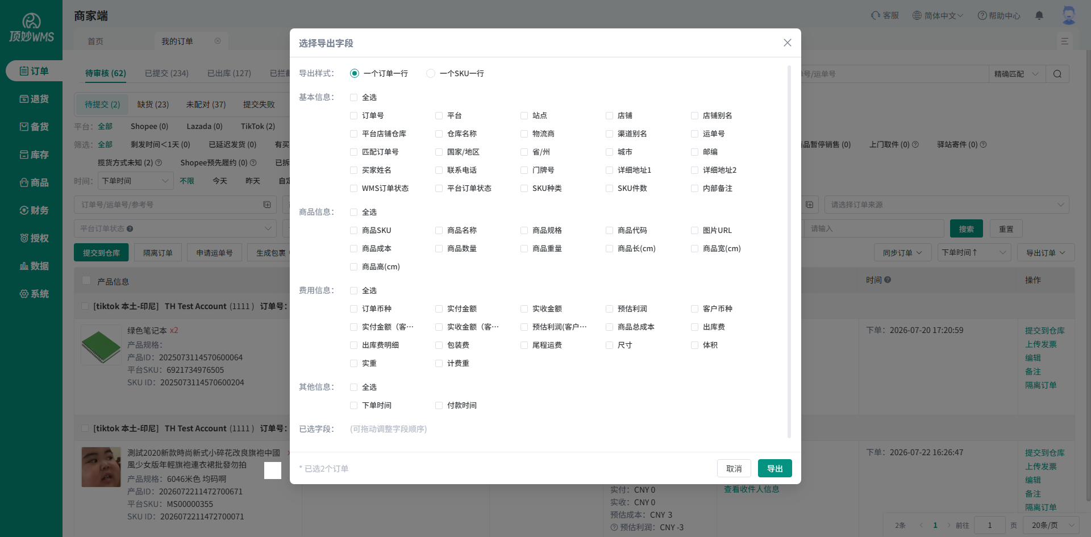Screen dimensions: 1091x537
Task: Click 上门取件 help icon
Action: (915, 144)
